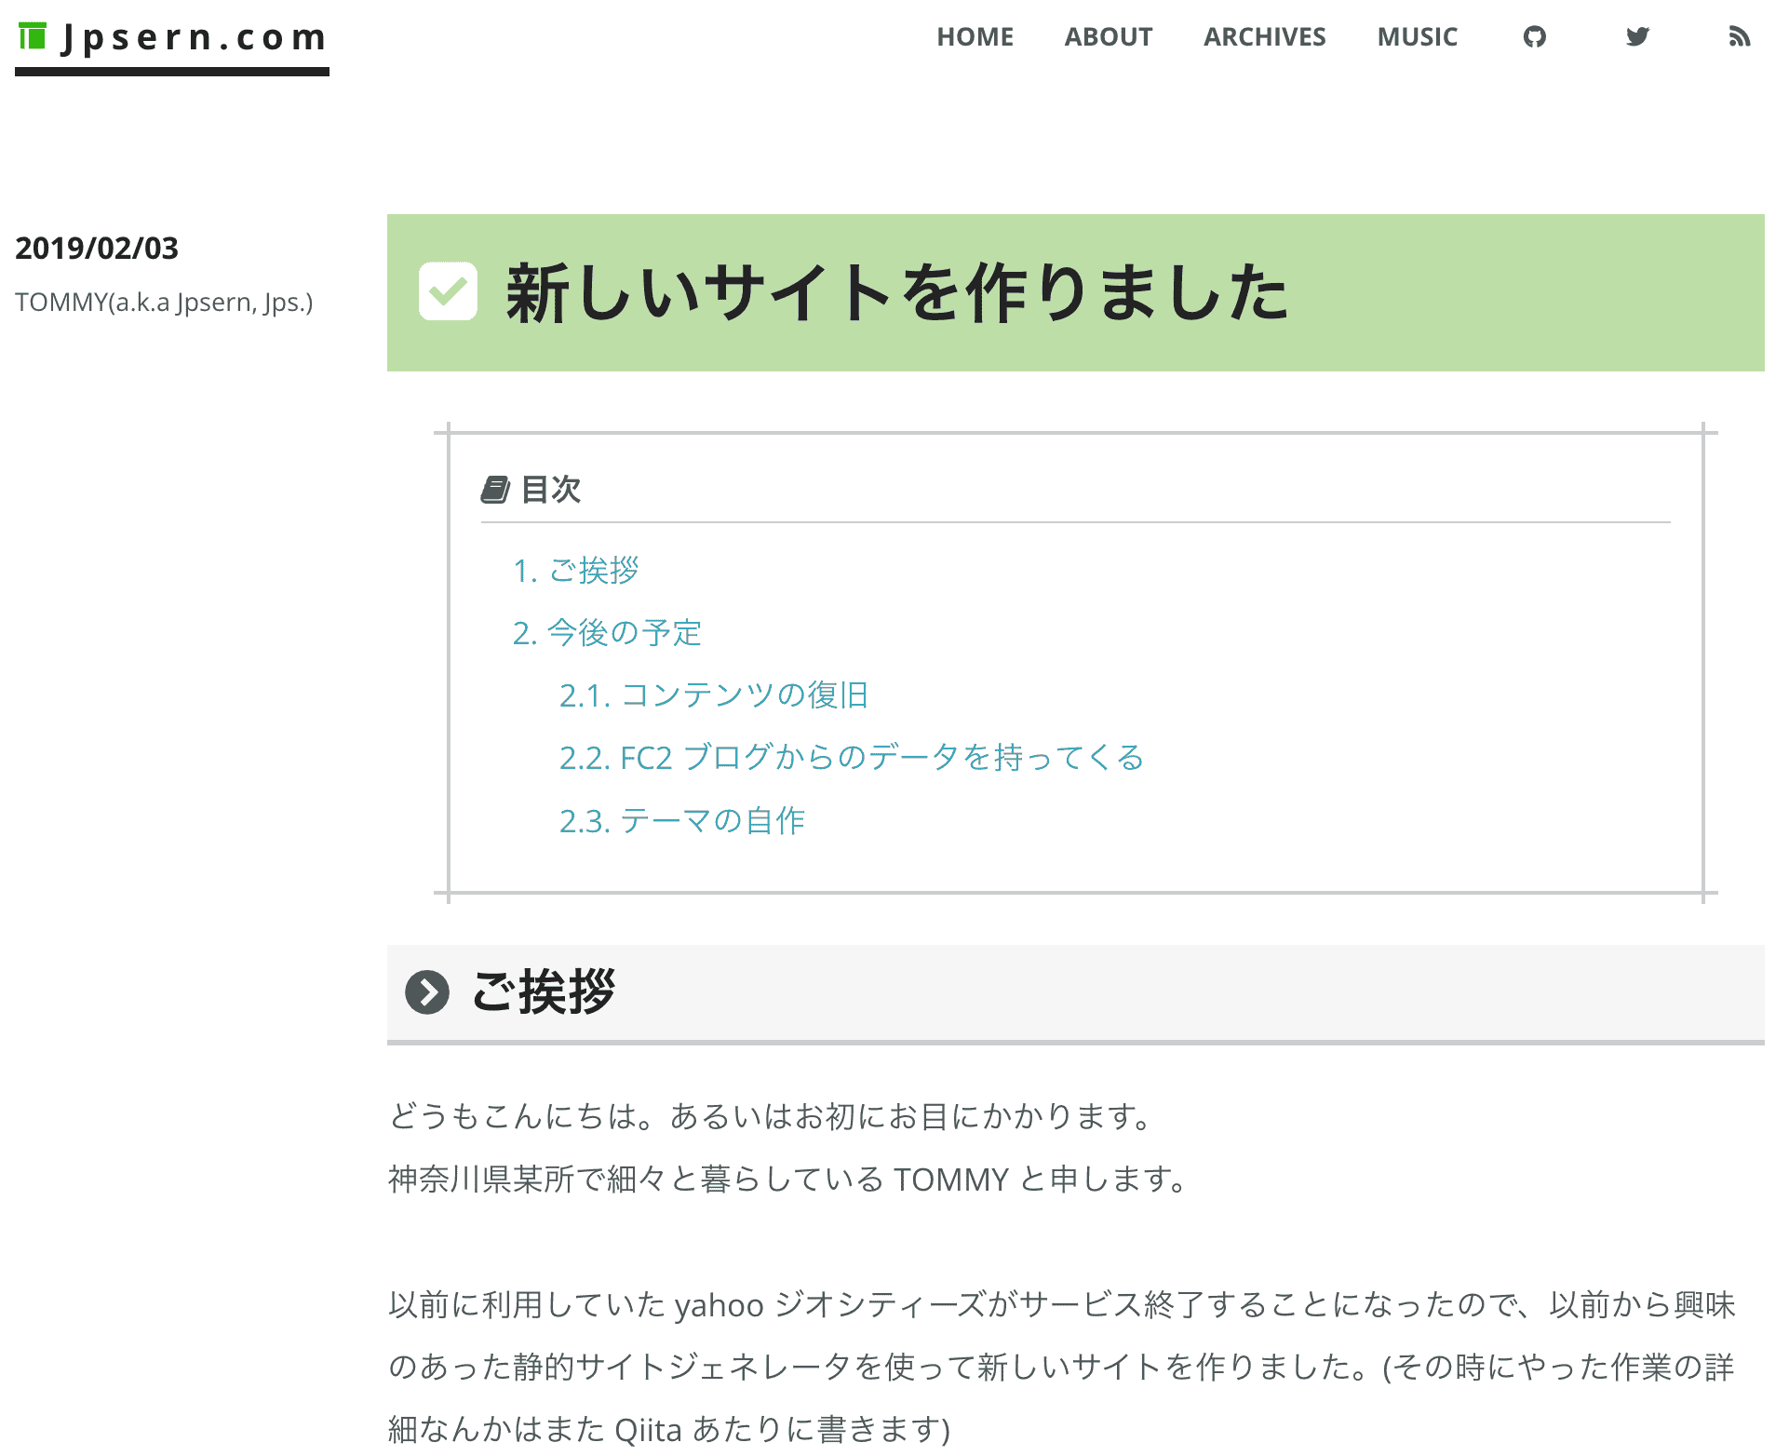1789x1456 pixels.
Task: Open the GitHub profile icon
Action: tap(1534, 36)
